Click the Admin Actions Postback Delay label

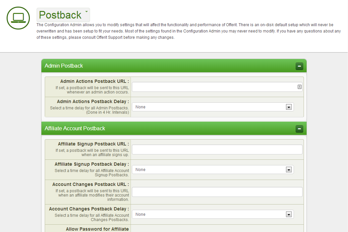(93, 101)
